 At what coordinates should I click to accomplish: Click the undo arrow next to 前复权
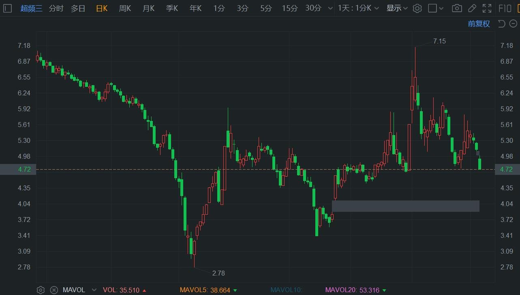coord(501,24)
